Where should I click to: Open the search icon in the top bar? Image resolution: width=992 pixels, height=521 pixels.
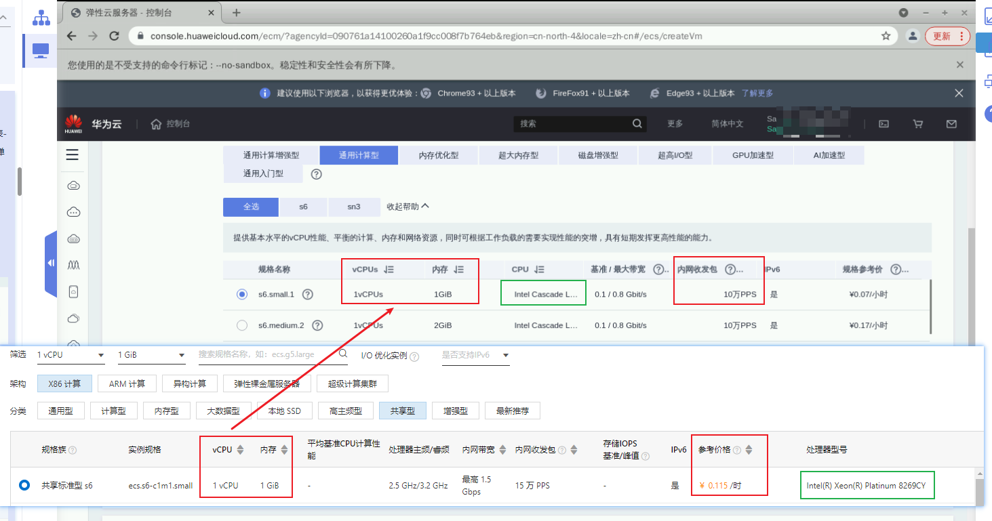coord(636,123)
